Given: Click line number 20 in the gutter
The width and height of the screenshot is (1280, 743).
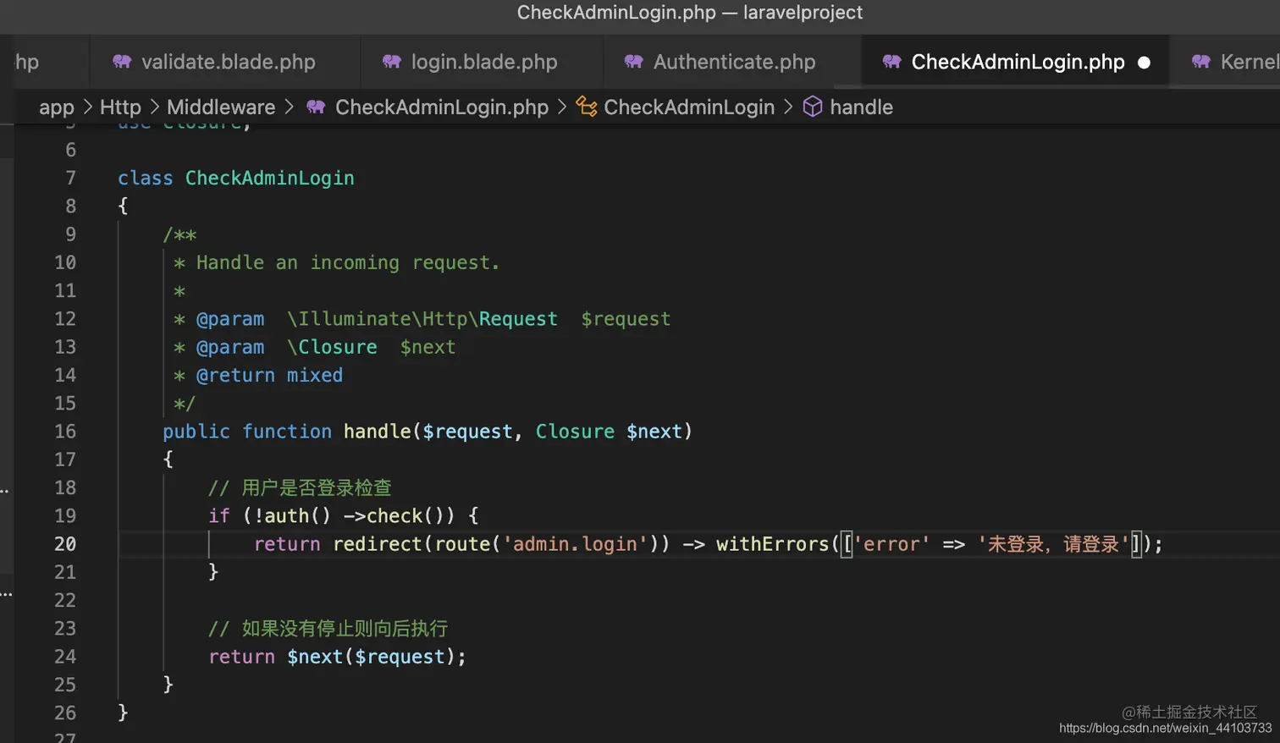Looking at the screenshot, I should tap(65, 544).
